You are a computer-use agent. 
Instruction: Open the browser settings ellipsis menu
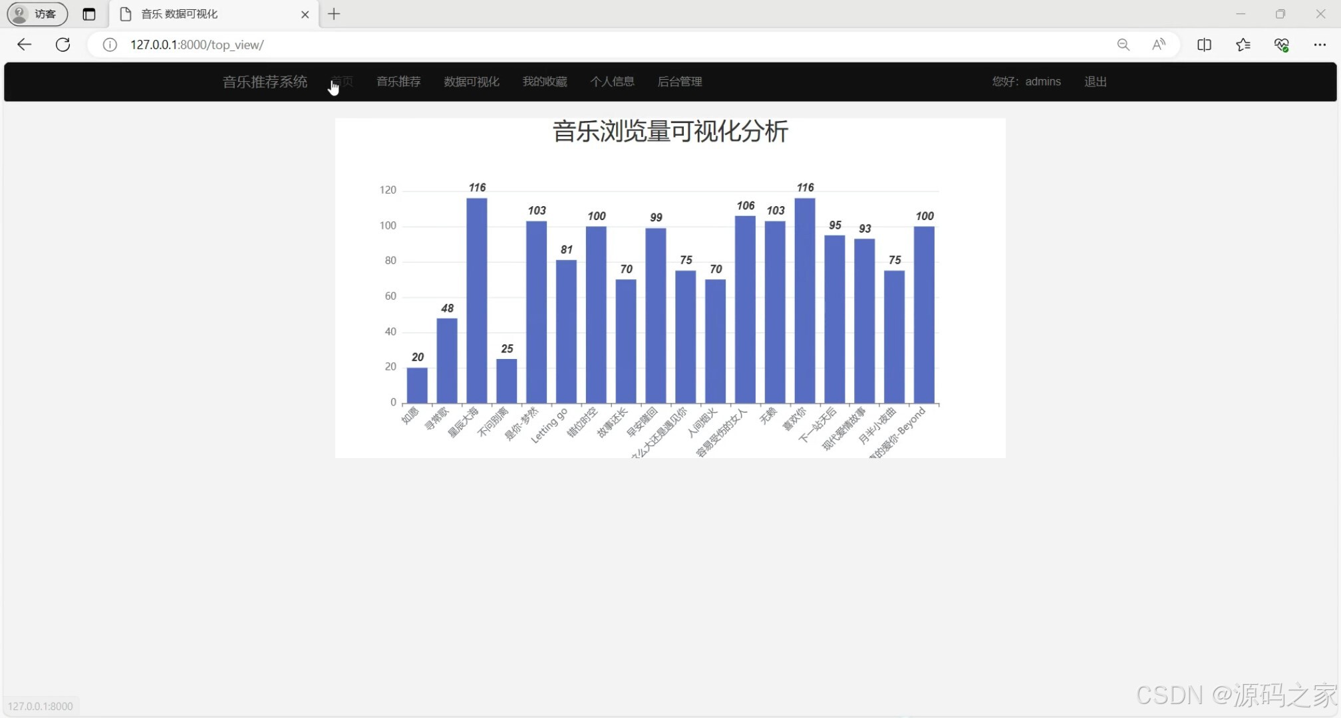(x=1321, y=45)
